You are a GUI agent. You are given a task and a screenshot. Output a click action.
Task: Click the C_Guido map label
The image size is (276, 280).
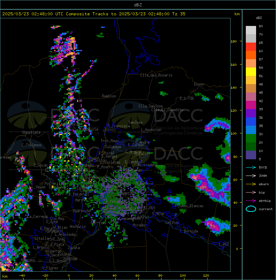click(40, 165)
